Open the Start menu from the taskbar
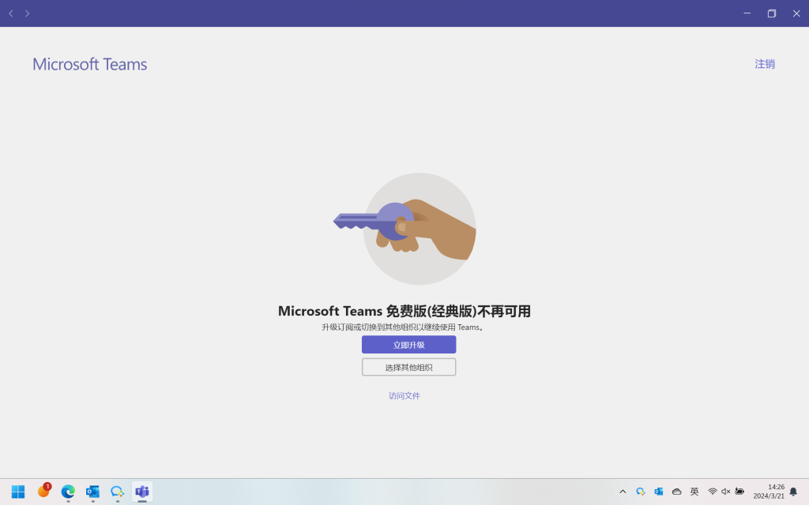Image resolution: width=809 pixels, height=505 pixels. [17, 492]
